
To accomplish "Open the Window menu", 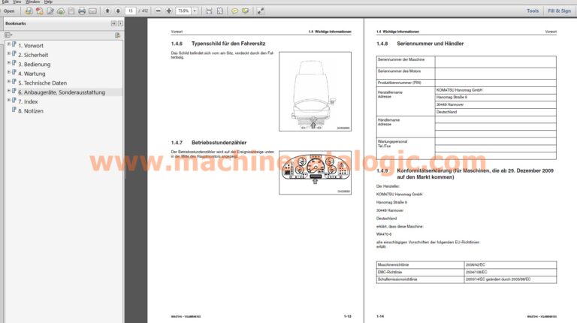I will (x=33, y=2).
